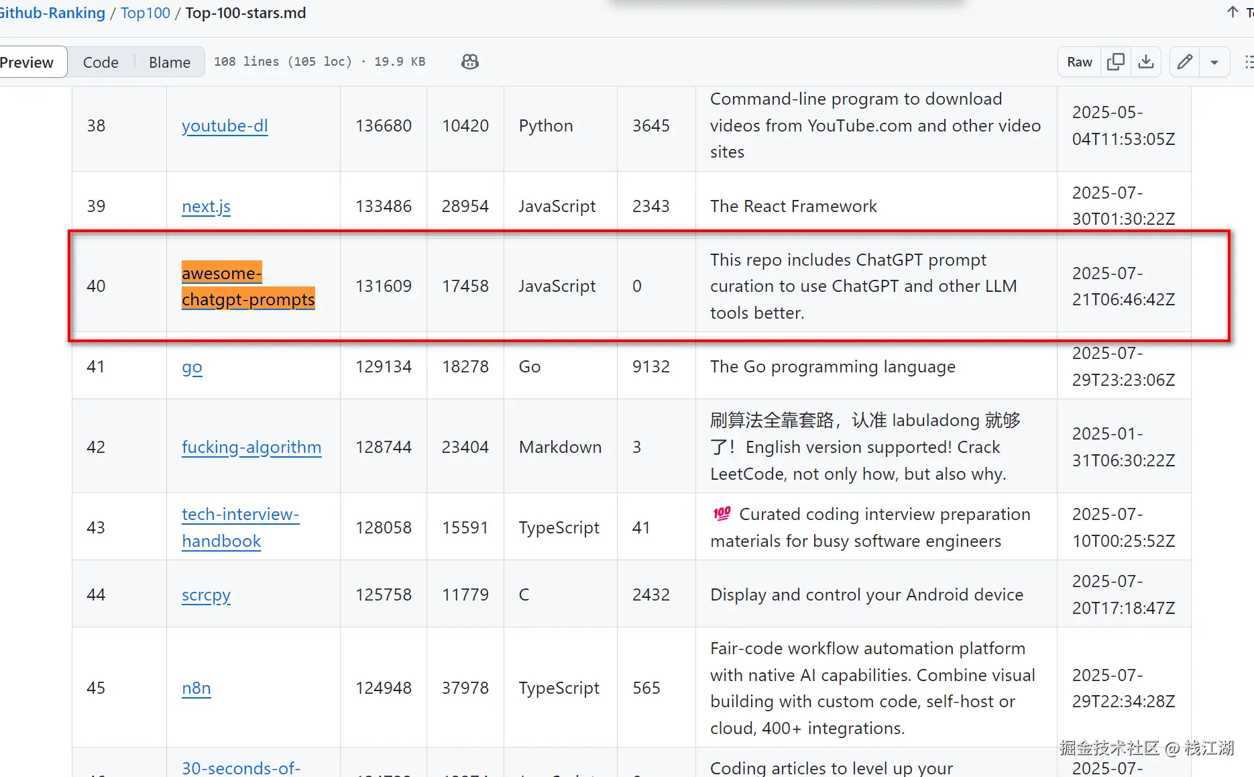Open the next.js repository link

point(206,206)
